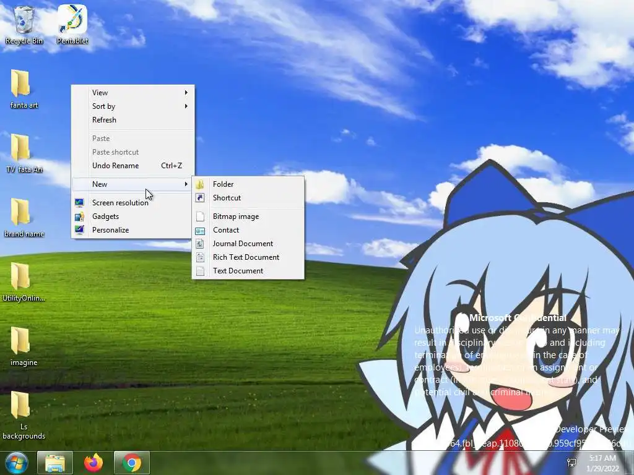This screenshot has height=475, width=634.
Task: Create a new Shortcut
Action: 248,198
